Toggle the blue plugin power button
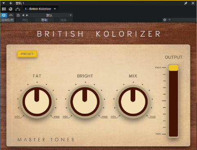 coord(4,15)
